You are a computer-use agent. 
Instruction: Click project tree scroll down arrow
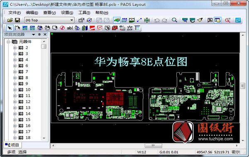44,138
